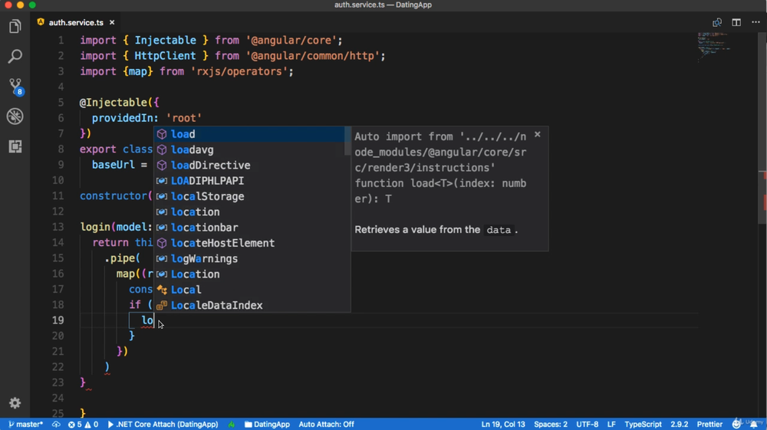Click the split editor icon
This screenshot has width=767, height=430.
click(736, 22)
